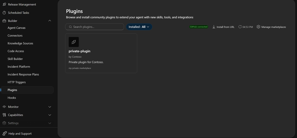297x138 pixels.
Task: Click the 04:53 PM refresh time
Action: click(x=248, y=27)
